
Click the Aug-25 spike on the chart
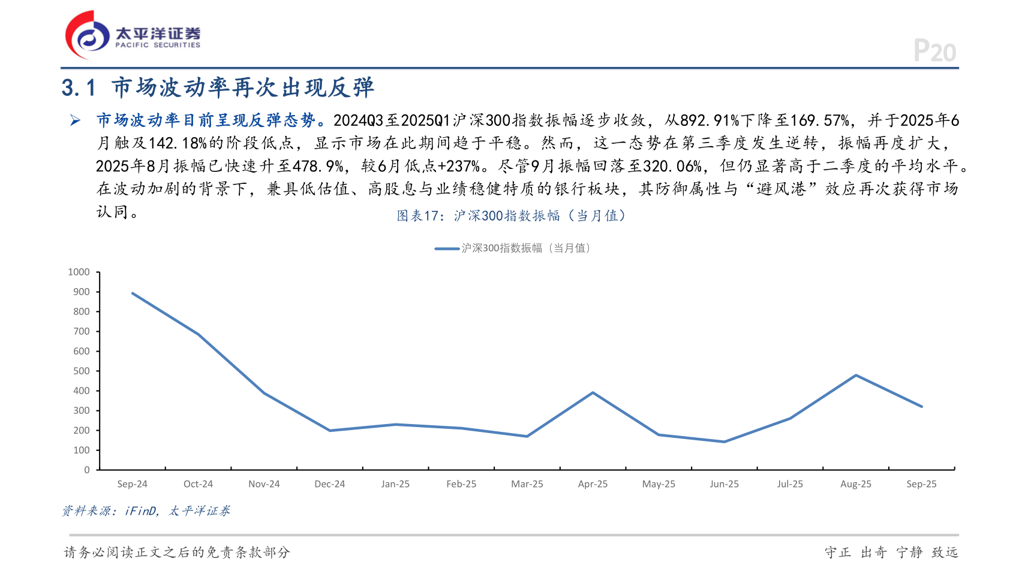tap(856, 375)
